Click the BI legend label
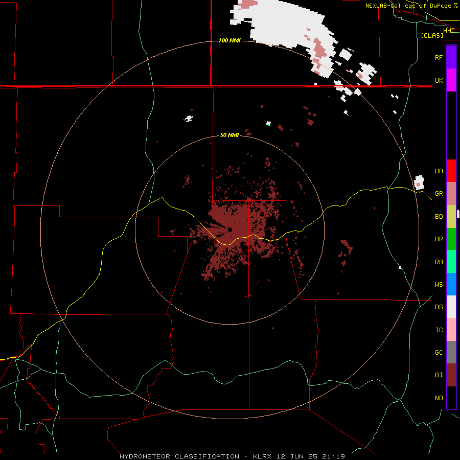This screenshot has height=460, width=460. [x=439, y=375]
